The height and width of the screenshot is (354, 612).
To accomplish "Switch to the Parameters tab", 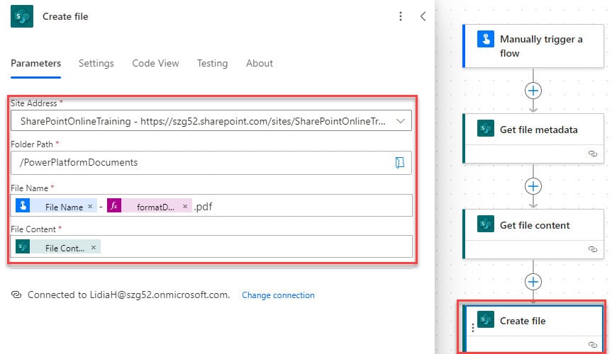I will [x=36, y=64].
